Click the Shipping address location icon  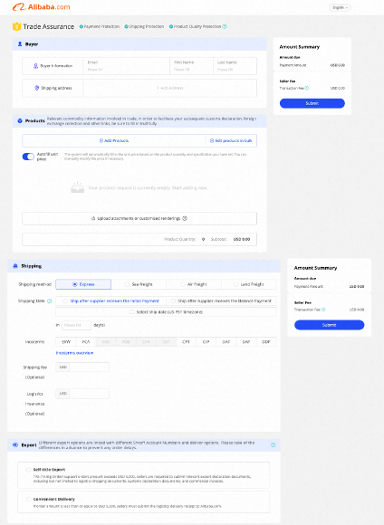37,88
